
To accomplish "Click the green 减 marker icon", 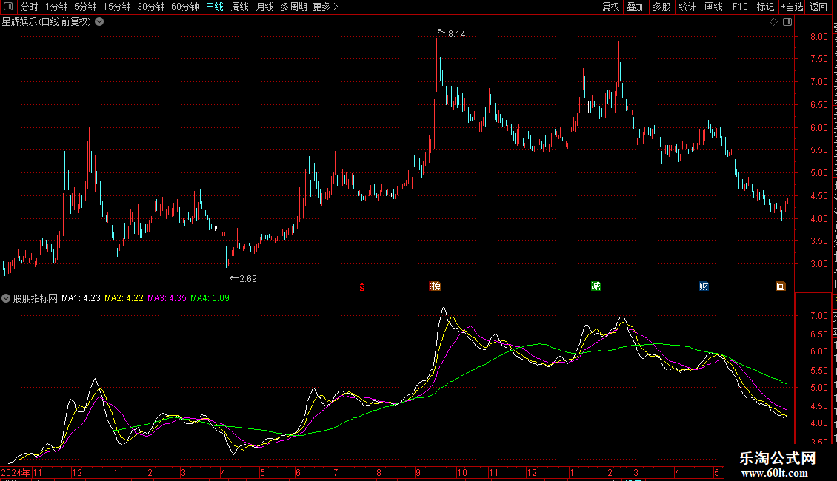I will pyautogui.click(x=596, y=286).
